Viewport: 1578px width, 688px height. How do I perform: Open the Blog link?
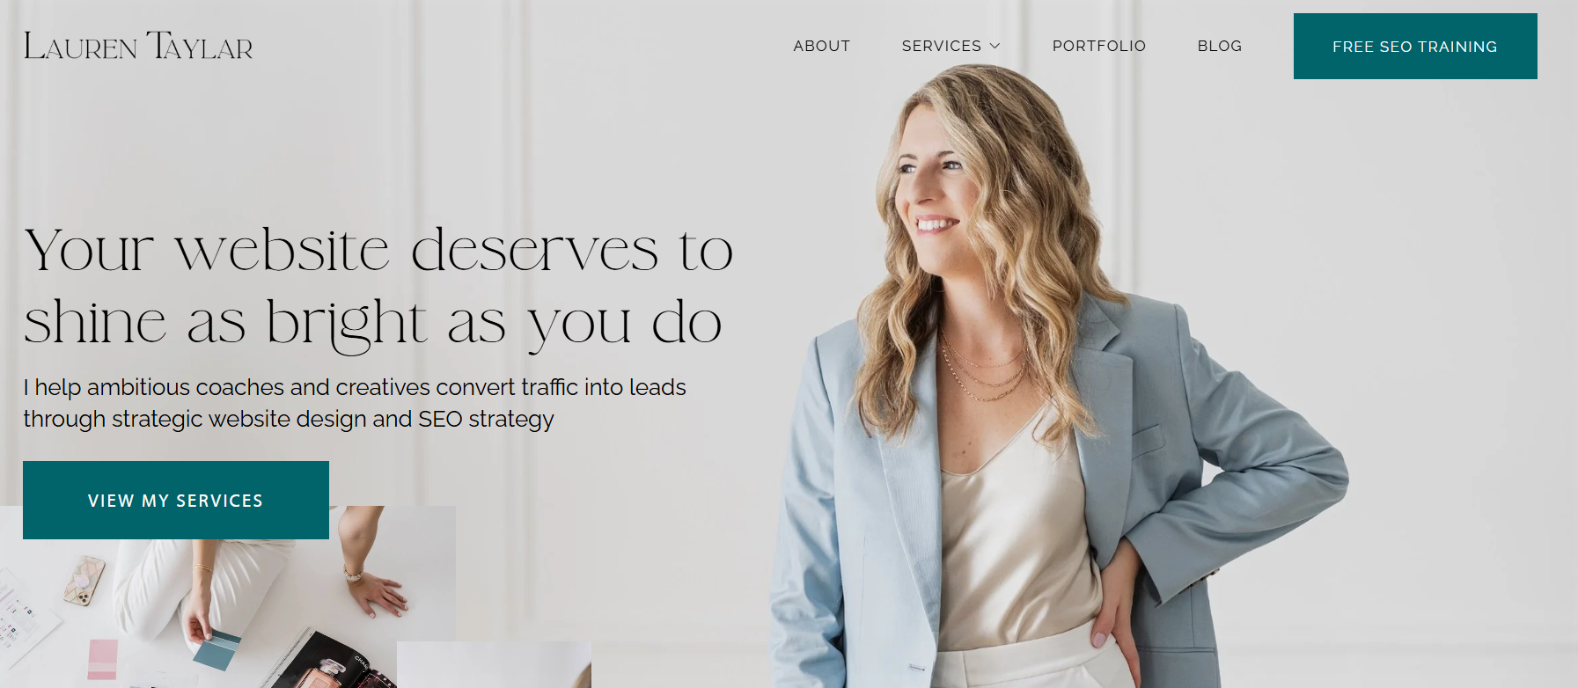click(1219, 46)
